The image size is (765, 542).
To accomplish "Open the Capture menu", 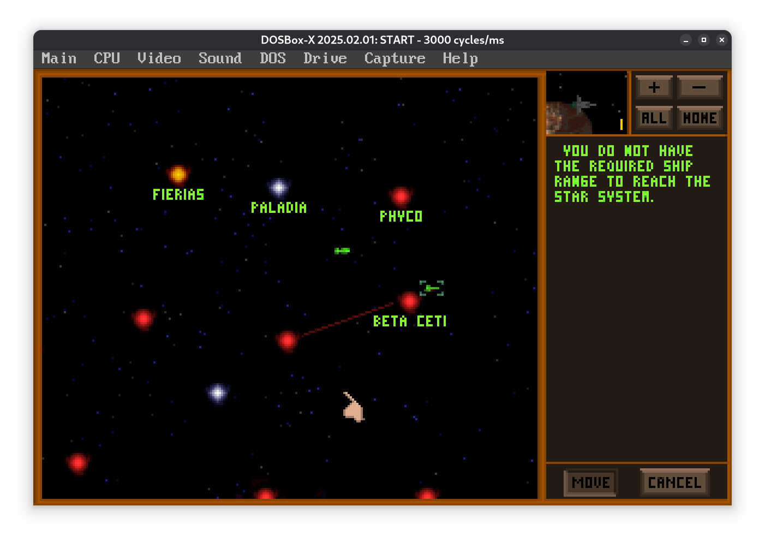I will [x=395, y=58].
